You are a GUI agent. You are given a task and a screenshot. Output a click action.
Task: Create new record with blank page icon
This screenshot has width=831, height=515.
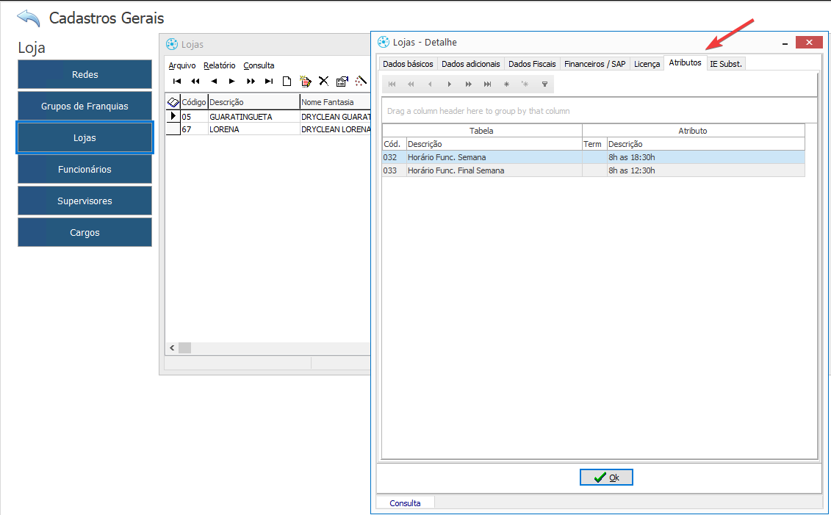287,82
